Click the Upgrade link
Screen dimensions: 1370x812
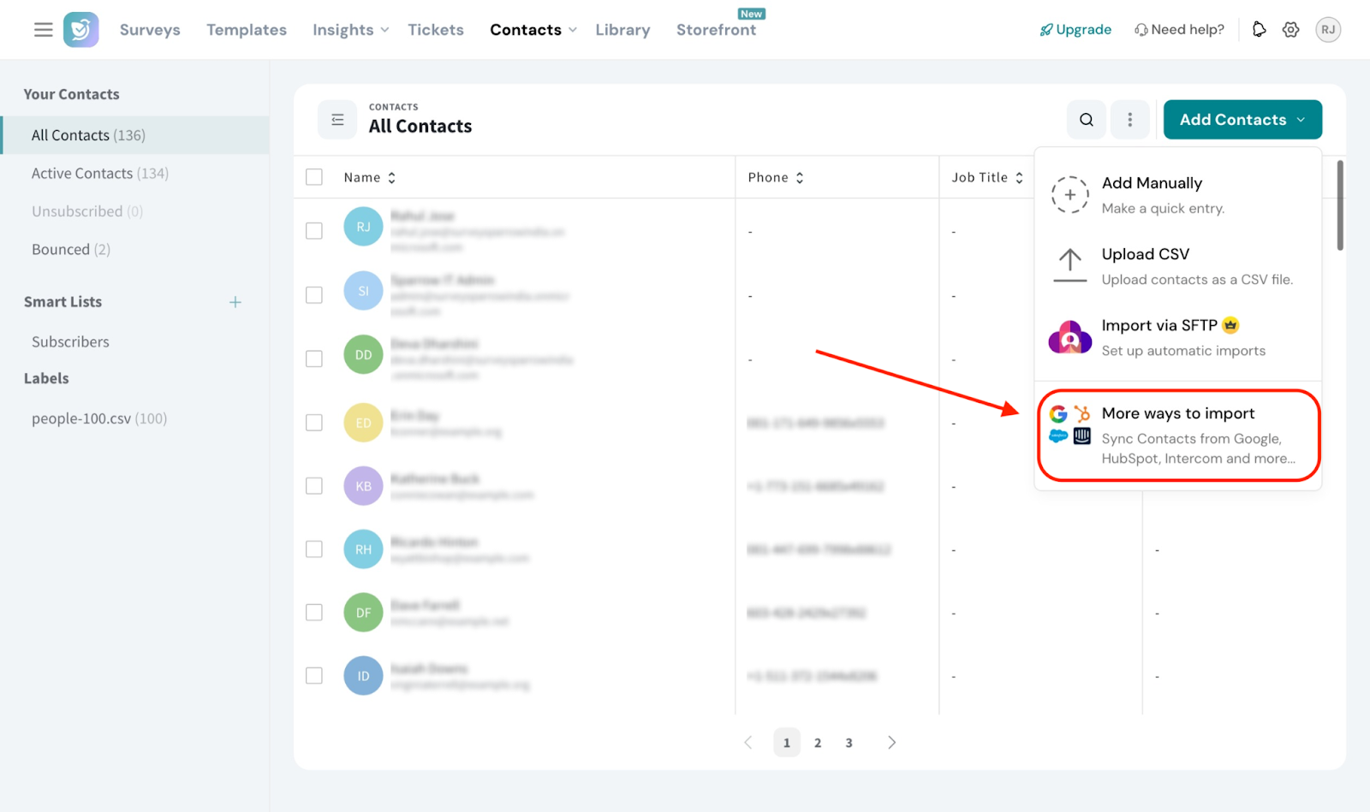pyautogui.click(x=1075, y=30)
